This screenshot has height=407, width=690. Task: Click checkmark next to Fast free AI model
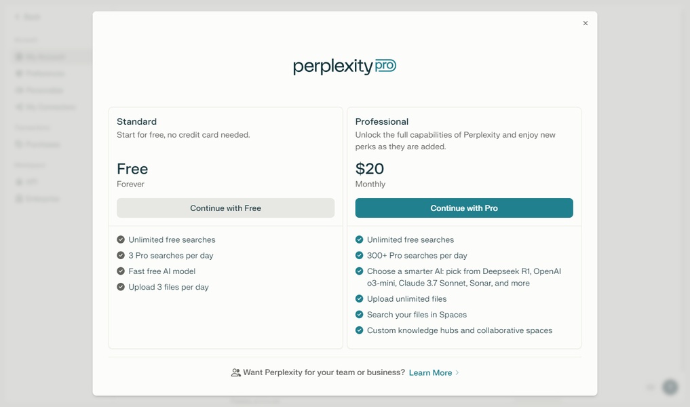(x=121, y=271)
